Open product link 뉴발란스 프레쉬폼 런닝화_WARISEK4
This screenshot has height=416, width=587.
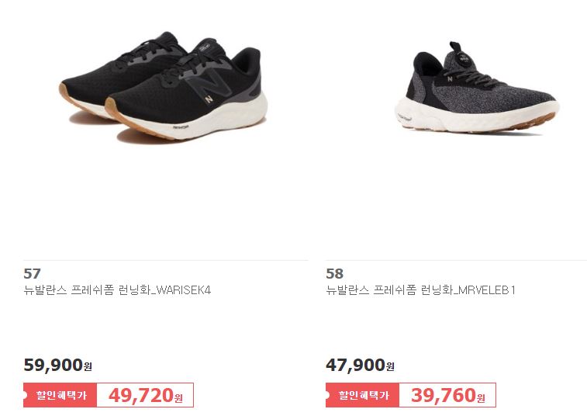click(117, 290)
